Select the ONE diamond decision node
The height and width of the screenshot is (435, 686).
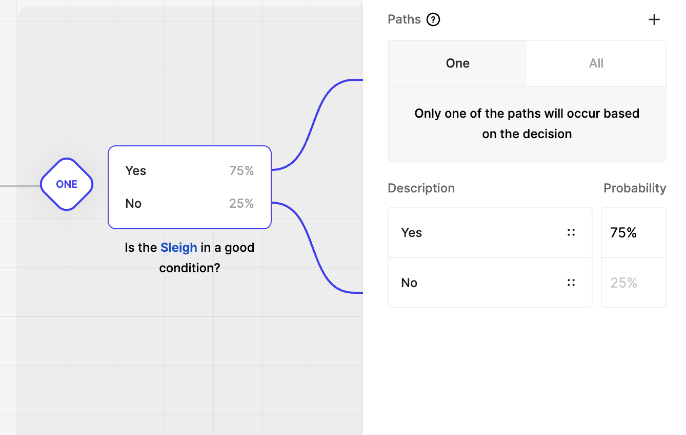click(67, 184)
